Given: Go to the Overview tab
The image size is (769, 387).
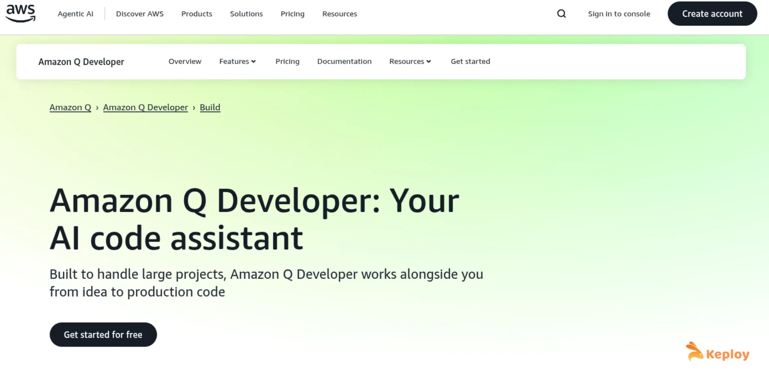Looking at the screenshot, I should (x=185, y=61).
